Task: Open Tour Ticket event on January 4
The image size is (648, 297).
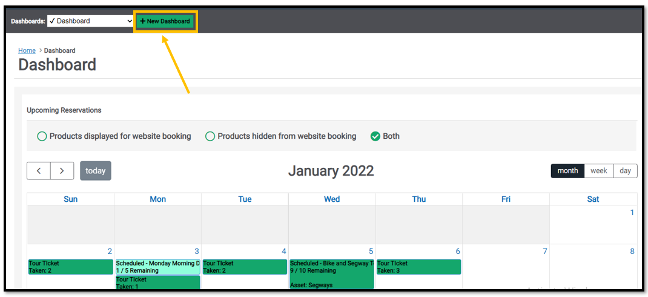Action: point(245,267)
